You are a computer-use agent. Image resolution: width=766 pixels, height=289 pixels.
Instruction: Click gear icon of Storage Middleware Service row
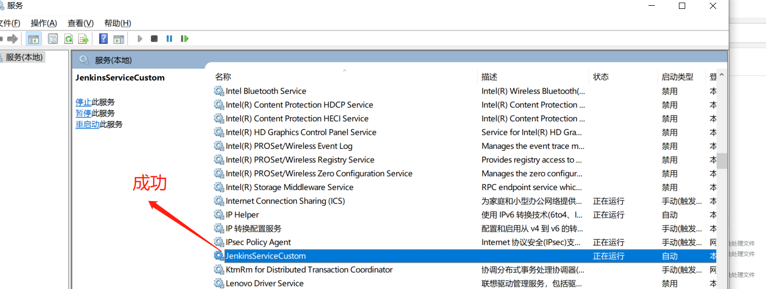click(219, 187)
